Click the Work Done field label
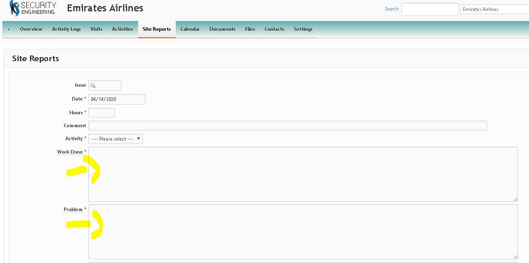This screenshot has width=529, height=263. tap(70, 152)
